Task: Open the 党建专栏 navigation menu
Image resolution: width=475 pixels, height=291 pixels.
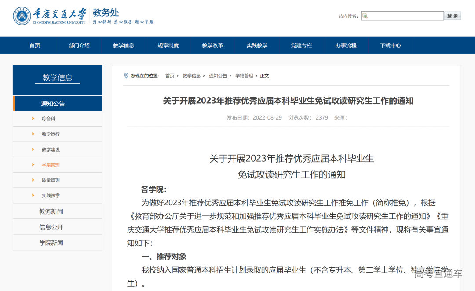Action: (x=302, y=45)
